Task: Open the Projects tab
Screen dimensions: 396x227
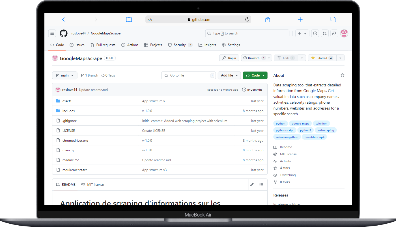Action: click(x=153, y=45)
